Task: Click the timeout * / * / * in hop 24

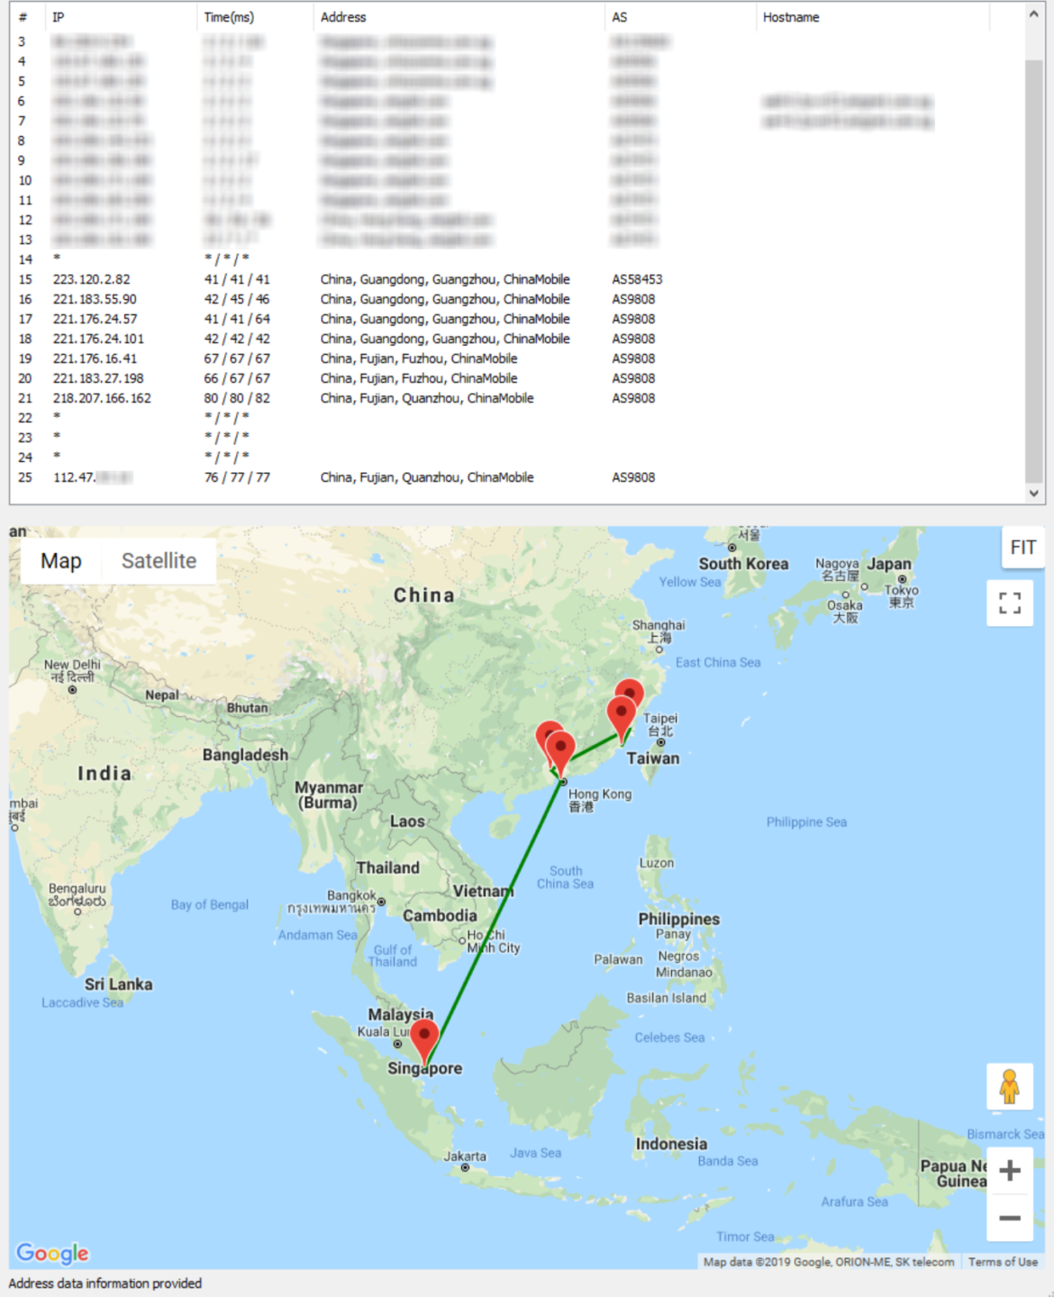Action: pyautogui.click(x=227, y=458)
